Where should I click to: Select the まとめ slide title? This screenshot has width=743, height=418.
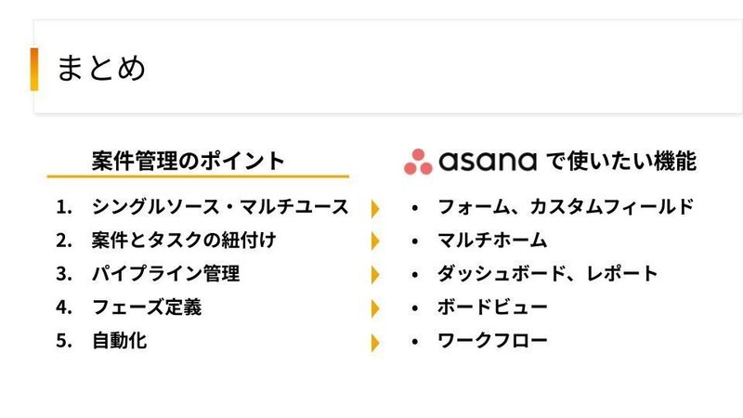coord(101,68)
